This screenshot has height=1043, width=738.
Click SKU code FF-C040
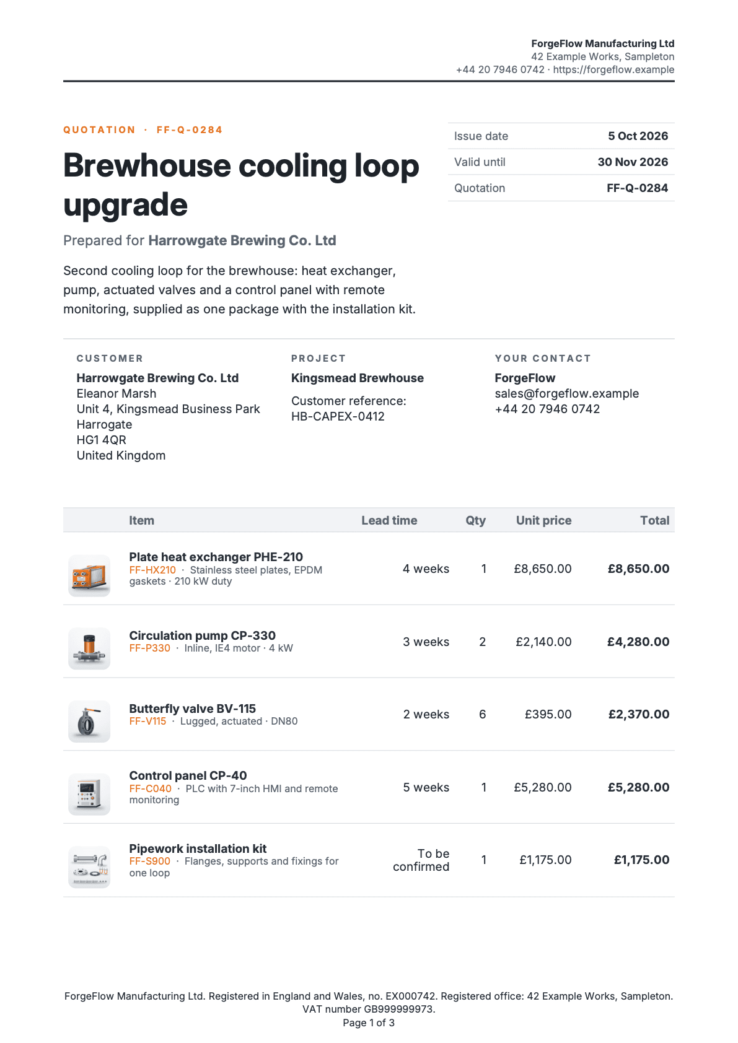click(150, 788)
